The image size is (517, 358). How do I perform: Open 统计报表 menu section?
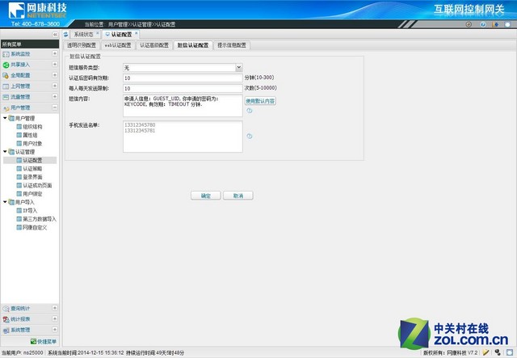(x=20, y=319)
